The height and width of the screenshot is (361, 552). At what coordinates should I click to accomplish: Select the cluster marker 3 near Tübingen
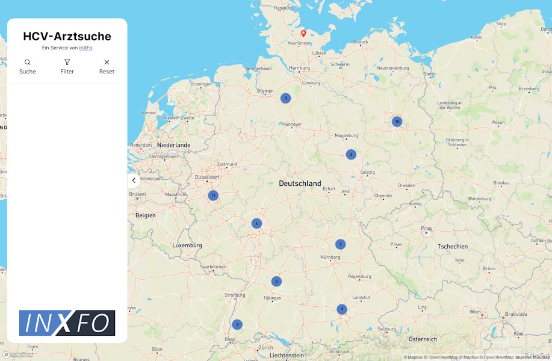pos(276,280)
